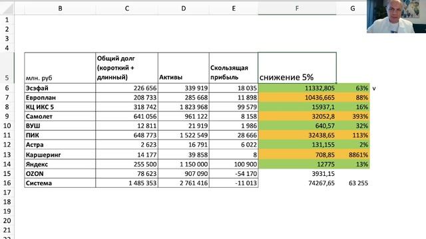Click the 'Эсэфай' company cell
Screen dimensions: 426x239
pyautogui.click(x=60, y=88)
